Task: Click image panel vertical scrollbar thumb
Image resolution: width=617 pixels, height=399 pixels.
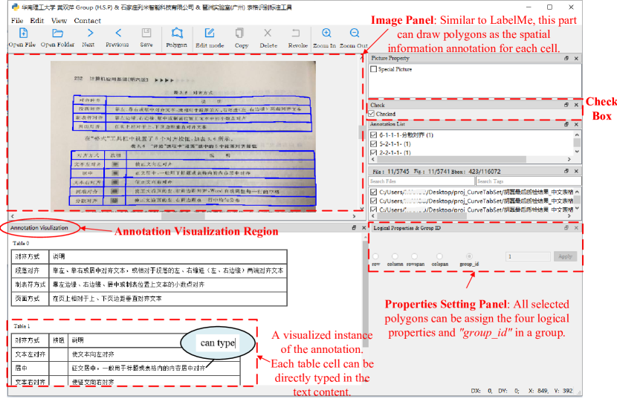Action: coord(361,132)
